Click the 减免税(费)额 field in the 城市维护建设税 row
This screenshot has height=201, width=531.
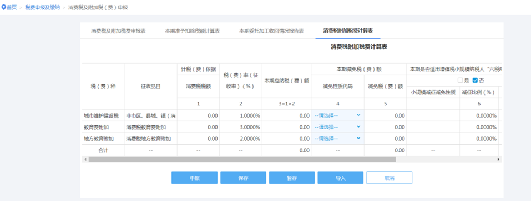pyautogui.click(x=386, y=115)
